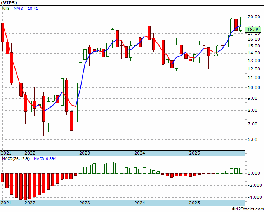264x212 pixels.
Task: Click 2023 on the MACD timeline
Action: tap(85, 203)
